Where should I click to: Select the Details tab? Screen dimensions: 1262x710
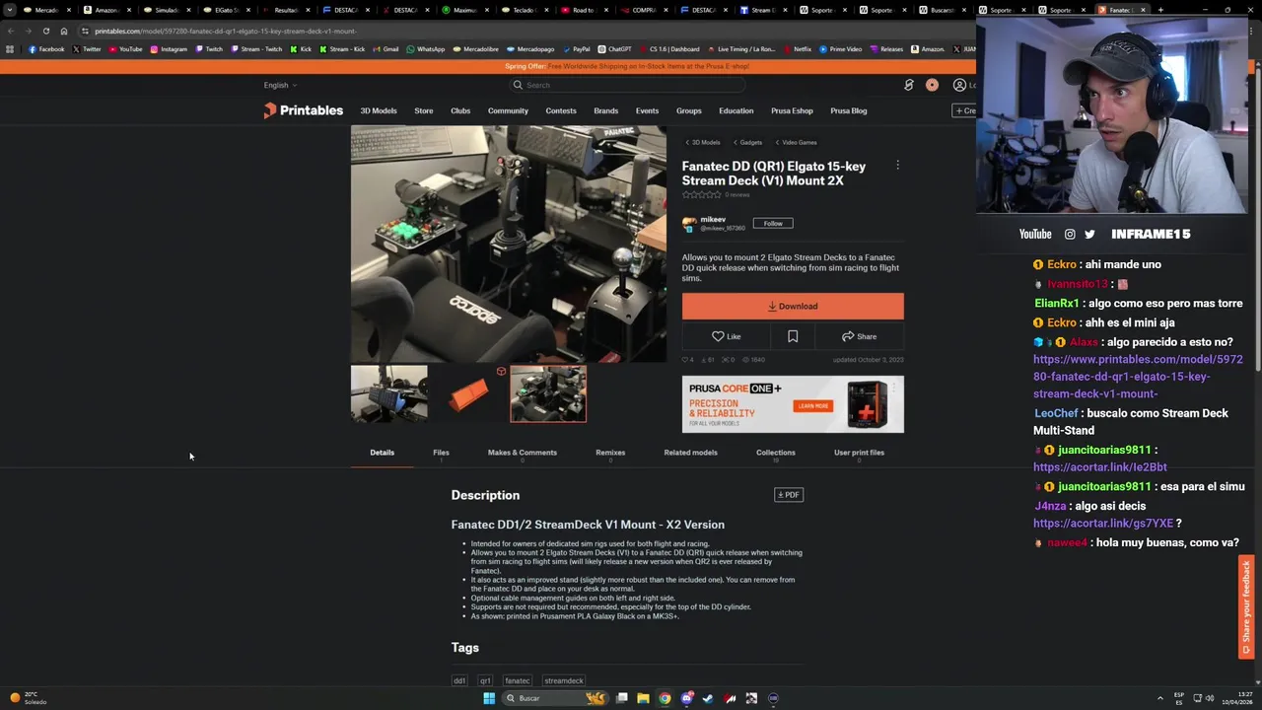(382, 453)
